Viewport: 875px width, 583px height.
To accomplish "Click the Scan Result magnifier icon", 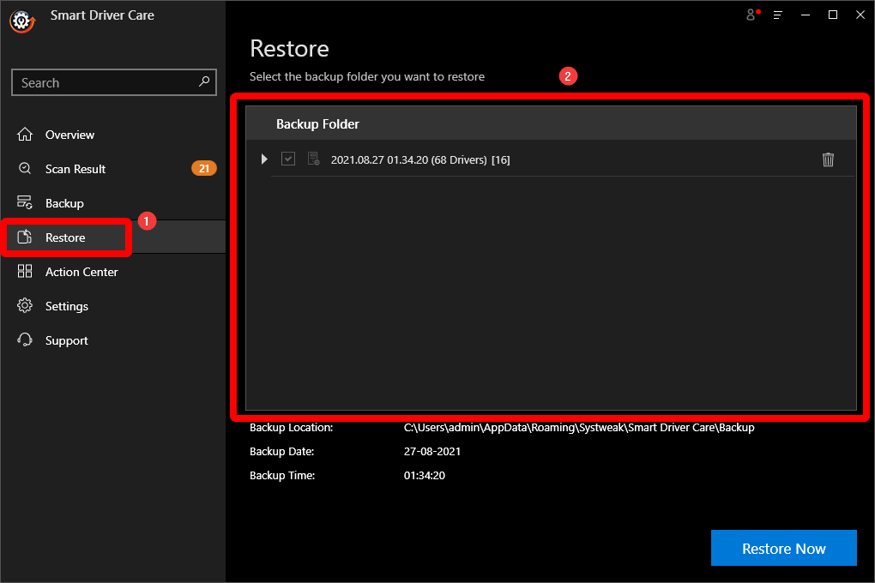I will point(25,169).
